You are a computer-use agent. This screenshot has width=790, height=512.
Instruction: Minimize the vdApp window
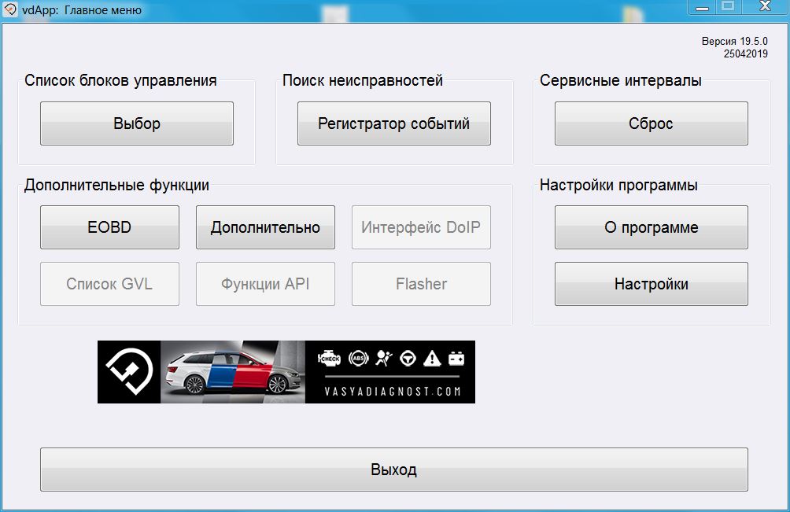[703, 6]
